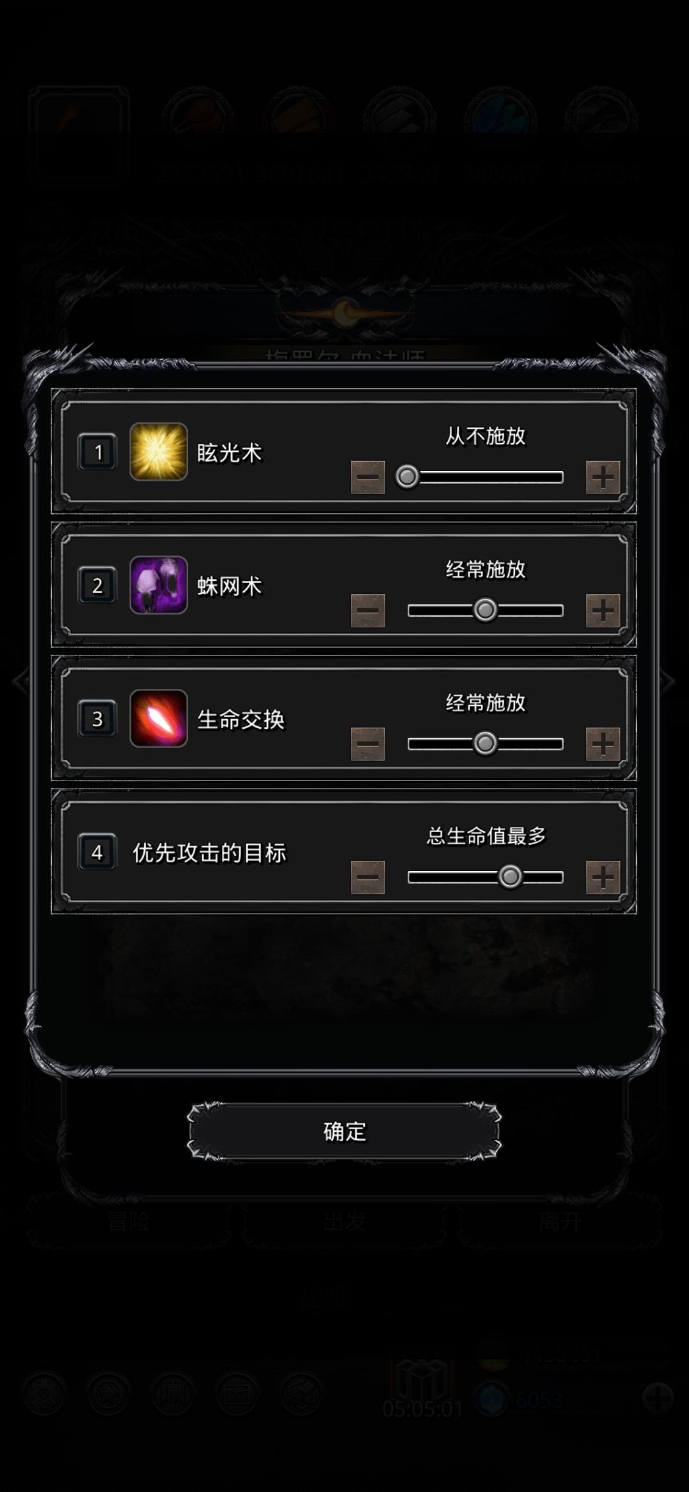Decrease 眩光术 cast frequency with minus
689x1492 pixels.
coord(367,477)
